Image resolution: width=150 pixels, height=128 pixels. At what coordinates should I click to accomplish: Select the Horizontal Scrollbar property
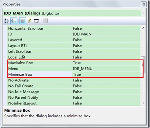39,28
